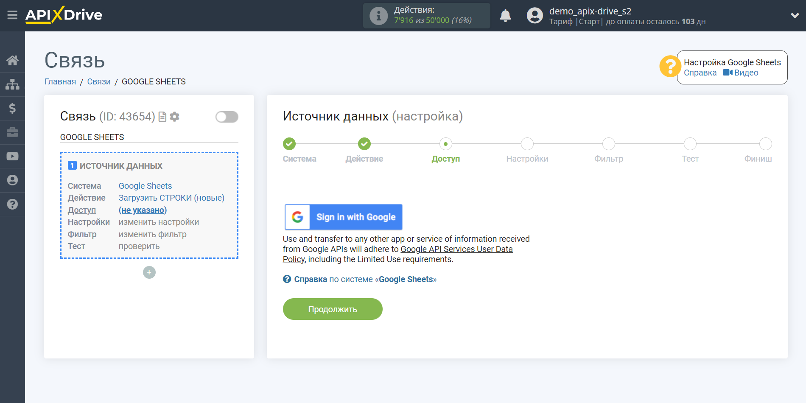Open video tutorials YouTube sidebar icon
The image size is (806, 403).
[x=12, y=156]
